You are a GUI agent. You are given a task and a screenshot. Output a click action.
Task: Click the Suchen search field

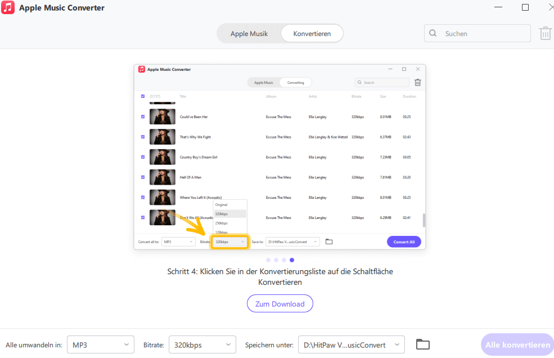478,33
